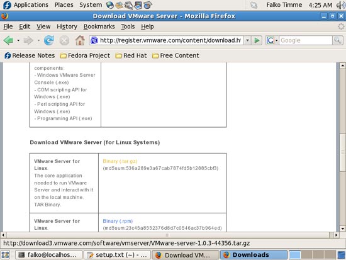Click the horizontal scrollbar right arrow

336,235
